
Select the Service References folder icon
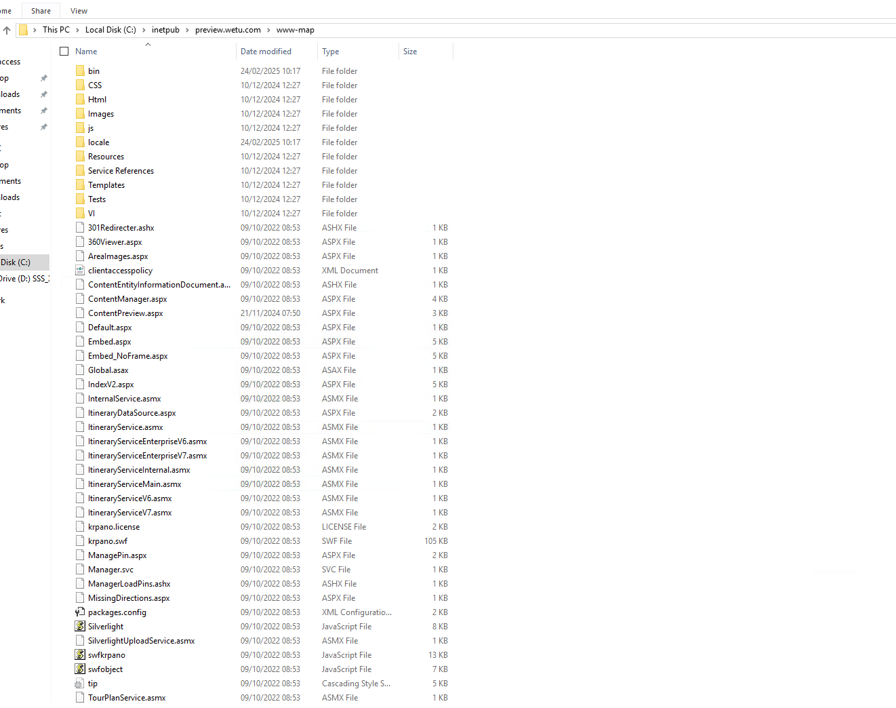(80, 170)
